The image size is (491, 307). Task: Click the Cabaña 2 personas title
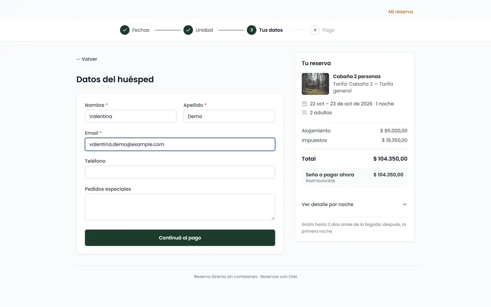(x=357, y=76)
